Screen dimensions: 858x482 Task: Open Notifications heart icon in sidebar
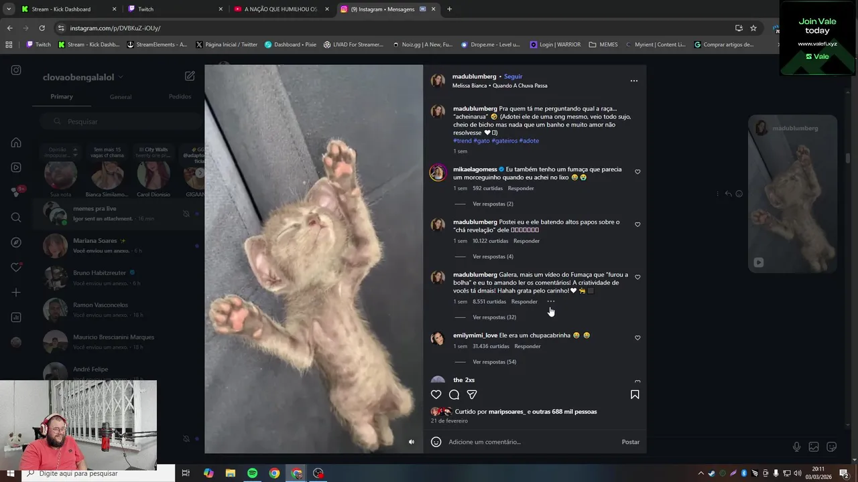coord(16,267)
